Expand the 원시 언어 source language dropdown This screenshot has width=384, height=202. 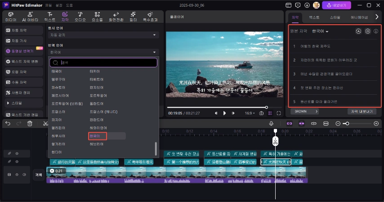coord(103,35)
